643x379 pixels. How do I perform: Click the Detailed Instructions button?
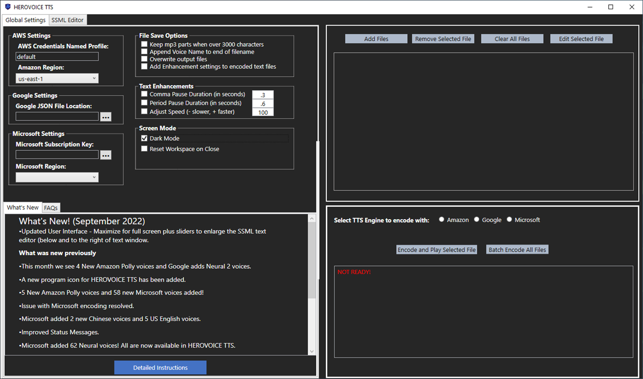(x=160, y=367)
